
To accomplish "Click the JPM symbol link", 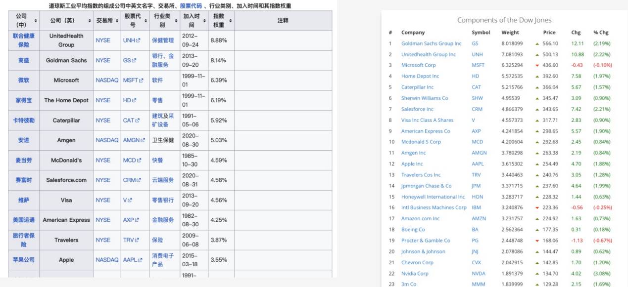I will click(477, 186).
